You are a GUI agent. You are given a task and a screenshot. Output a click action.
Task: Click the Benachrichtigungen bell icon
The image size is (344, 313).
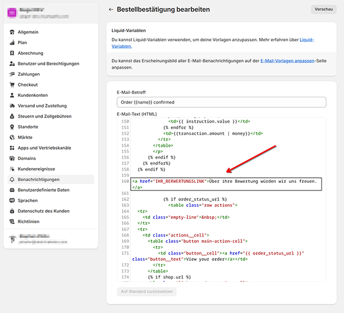(x=12, y=179)
